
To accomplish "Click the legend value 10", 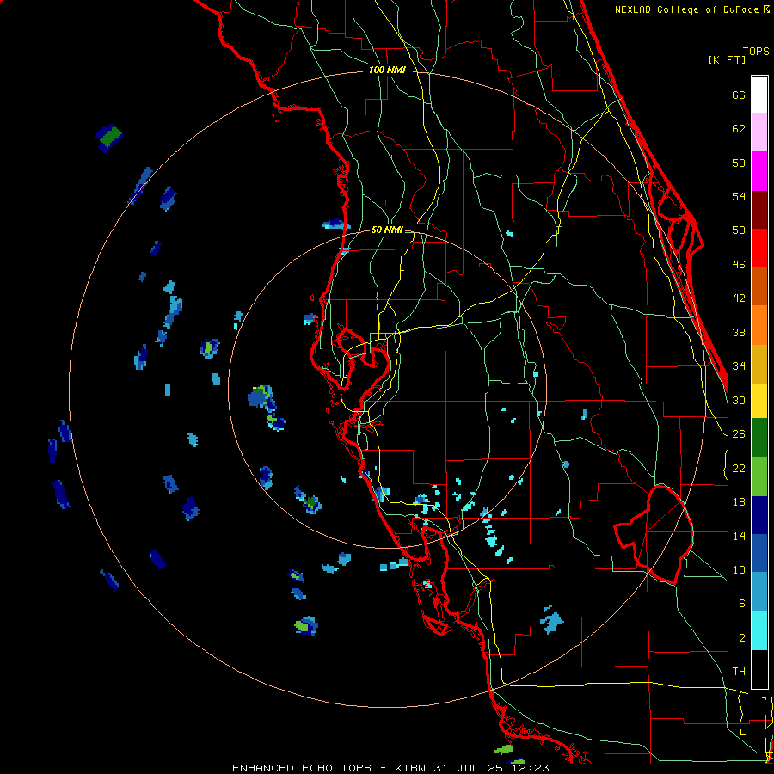I will (x=739, y=570).
